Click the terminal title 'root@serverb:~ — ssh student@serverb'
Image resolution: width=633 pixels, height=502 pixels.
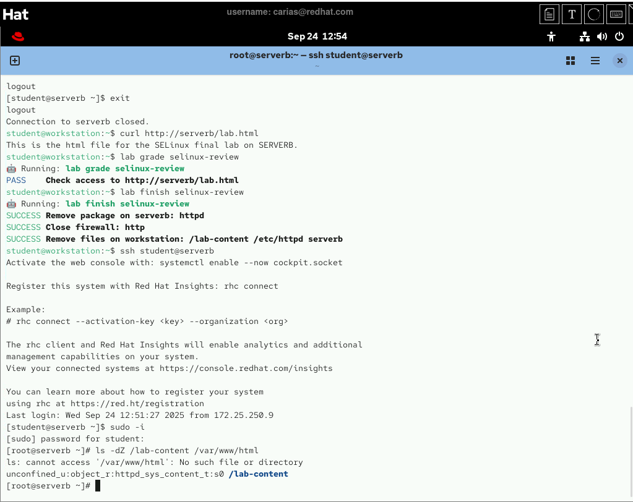click(x=316, y=55)
